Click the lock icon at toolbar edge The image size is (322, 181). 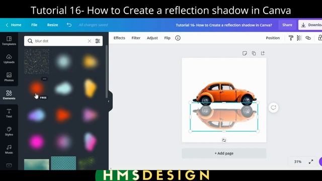coord(320,38)
